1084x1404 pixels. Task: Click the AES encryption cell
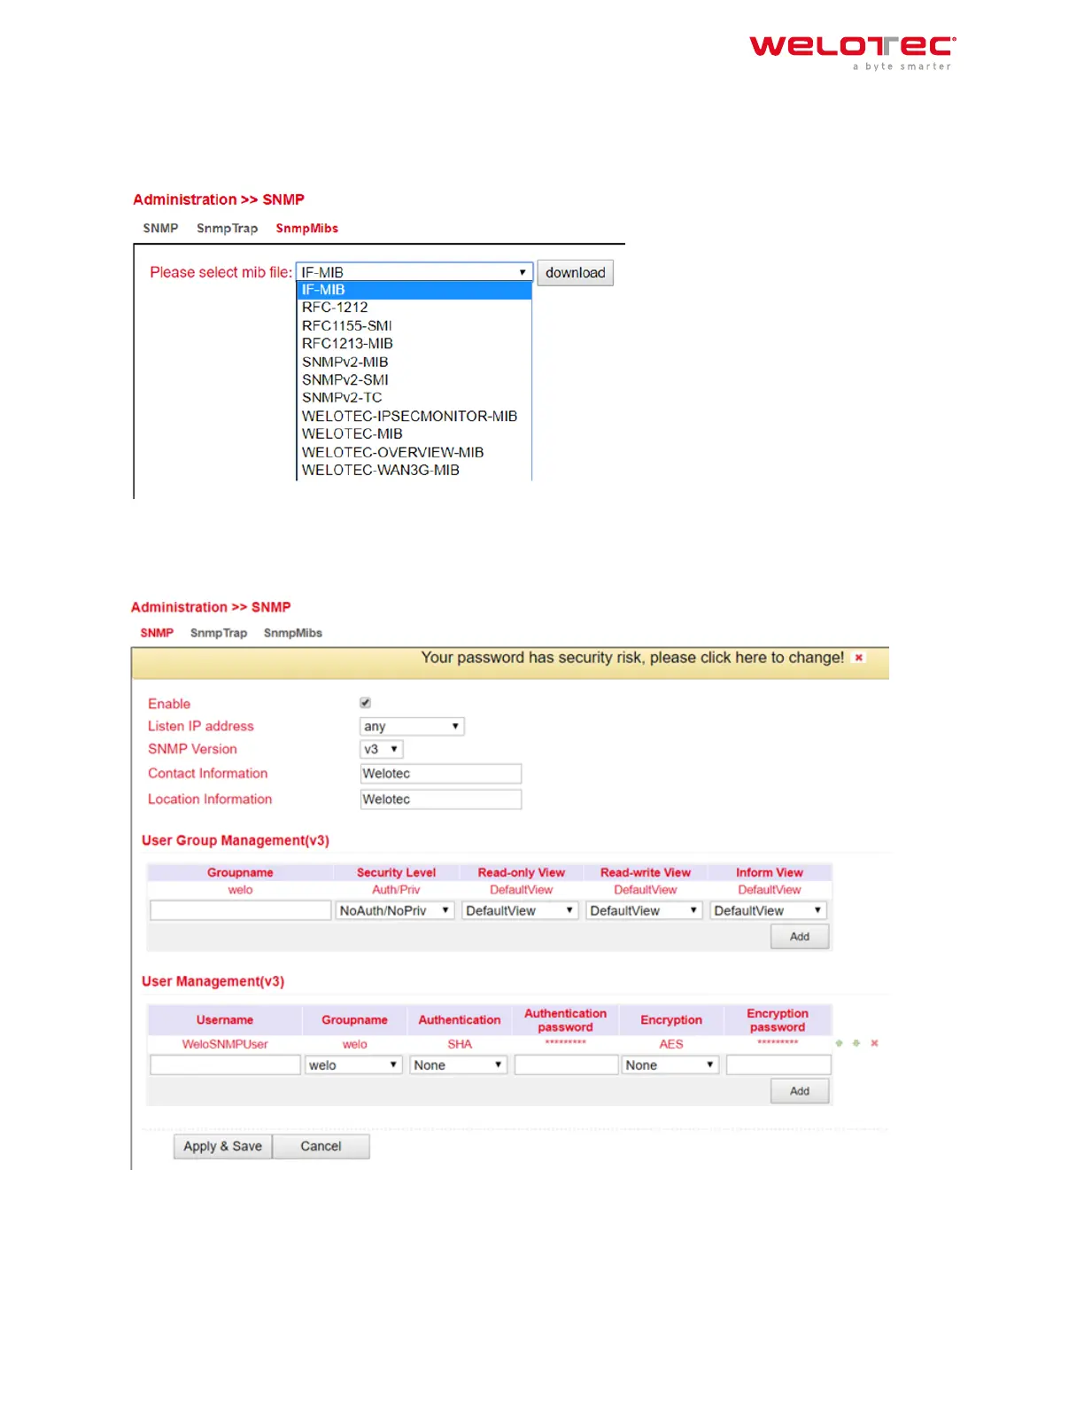[671, 1044]
